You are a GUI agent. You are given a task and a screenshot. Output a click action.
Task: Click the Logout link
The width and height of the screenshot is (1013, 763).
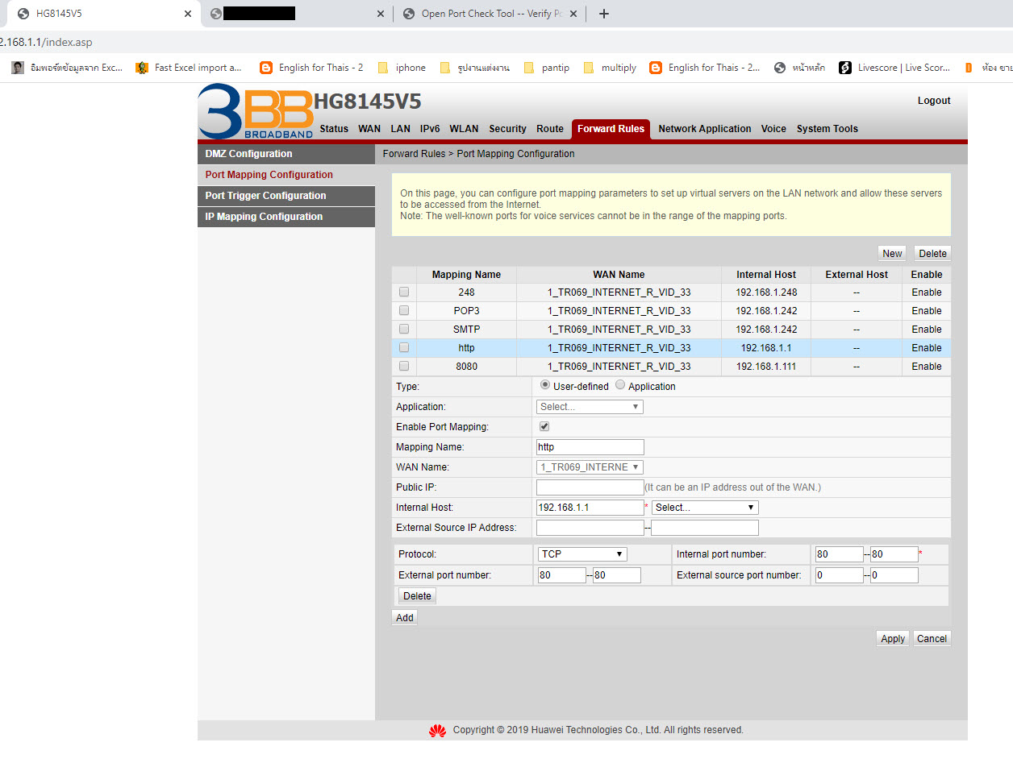tap(934, 101)
